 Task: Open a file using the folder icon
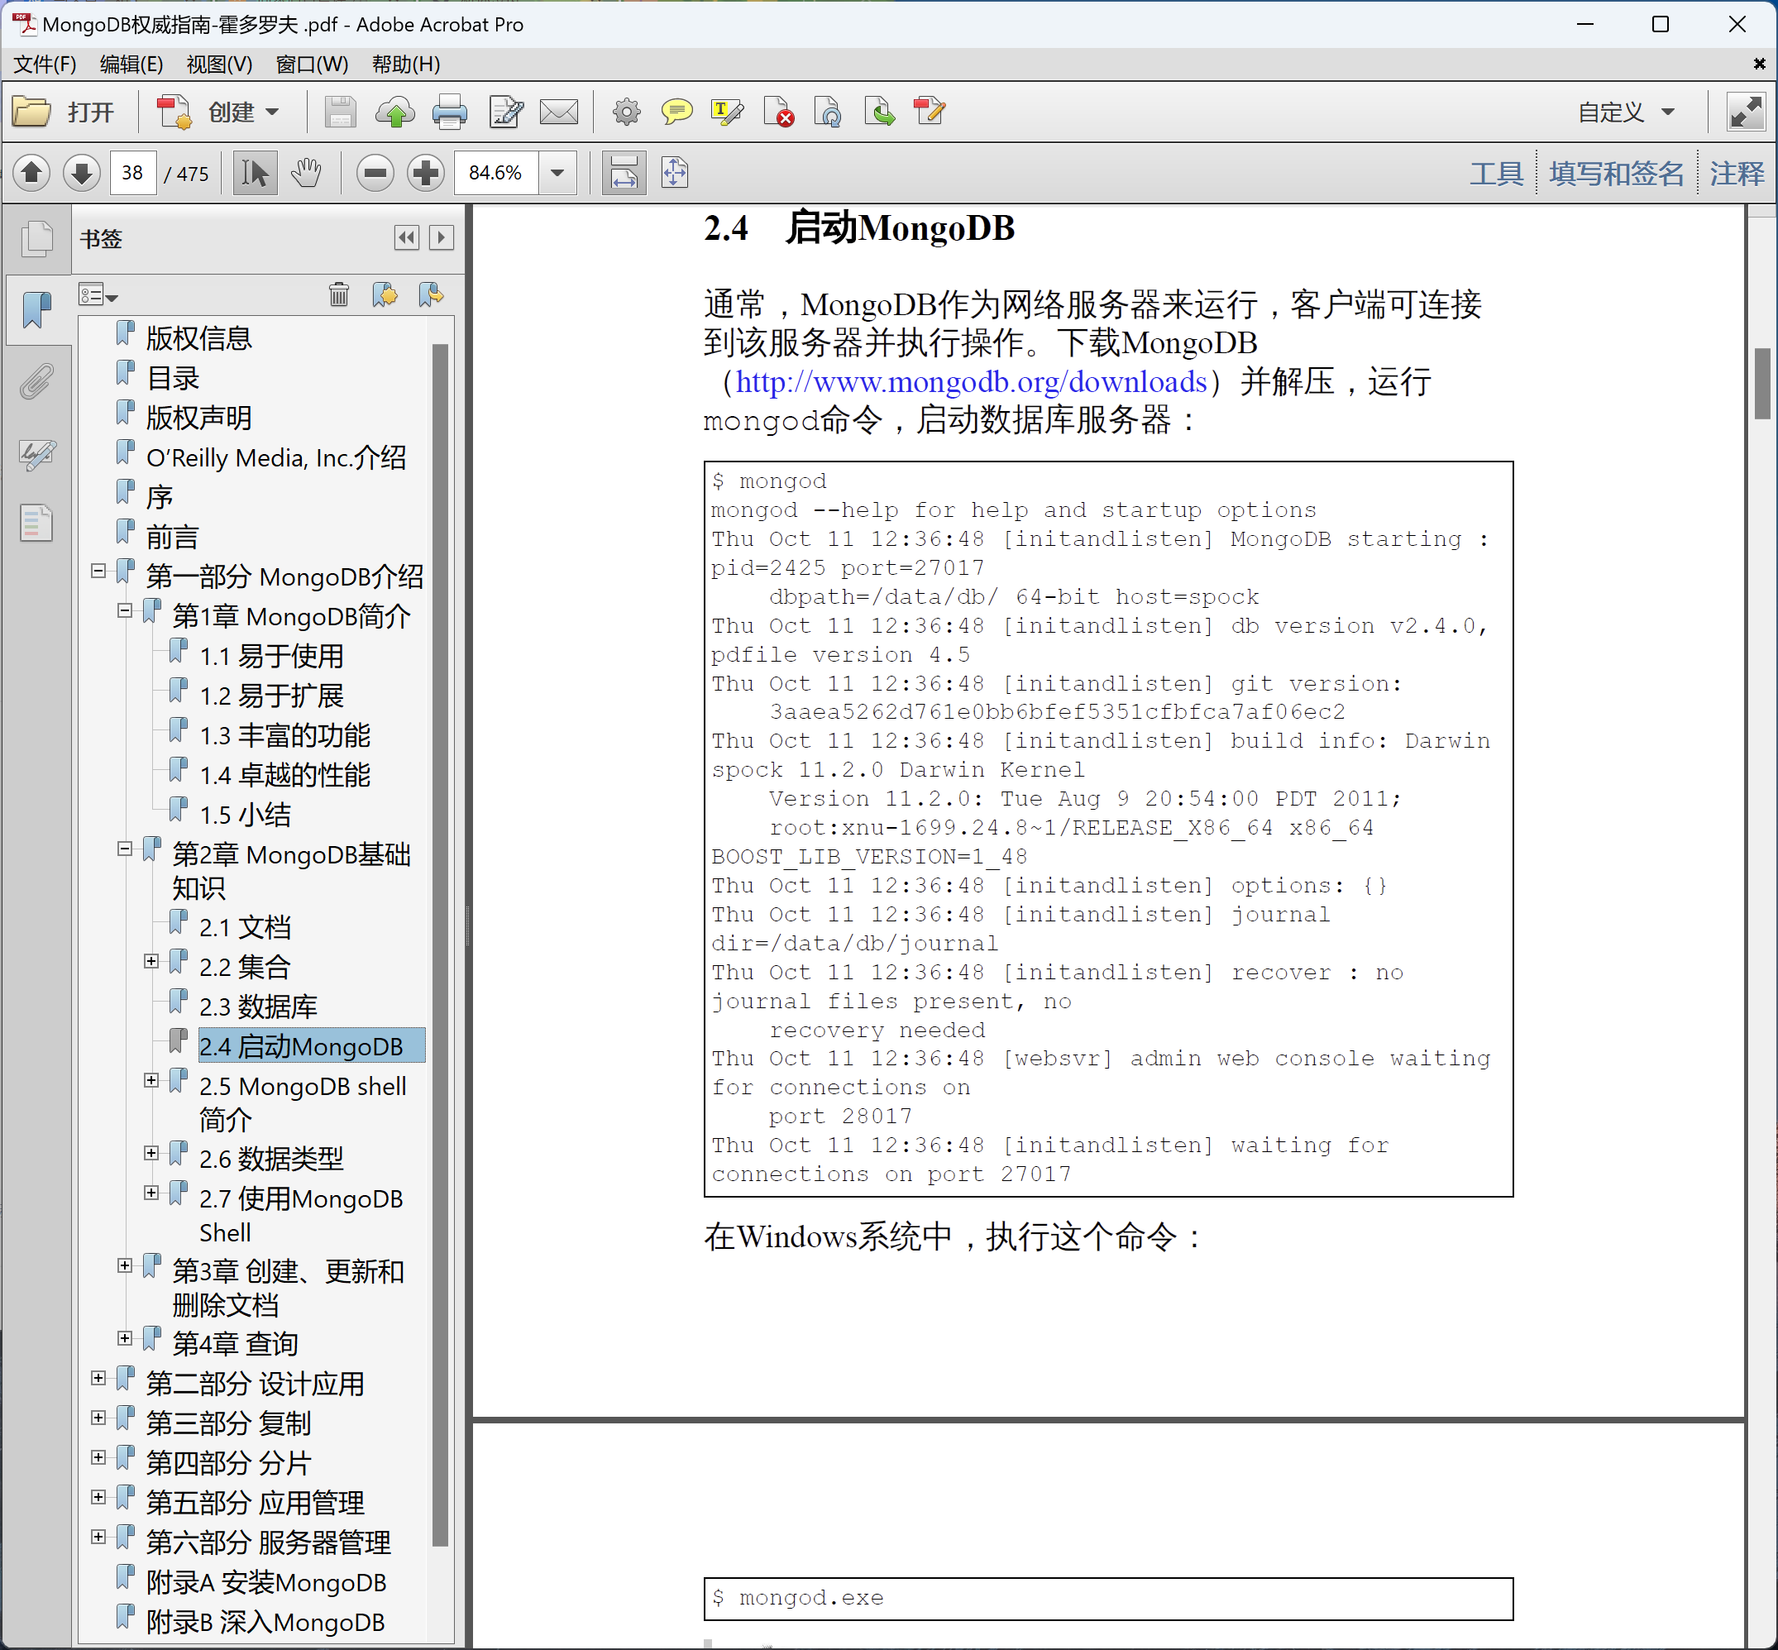pos(31,112)
